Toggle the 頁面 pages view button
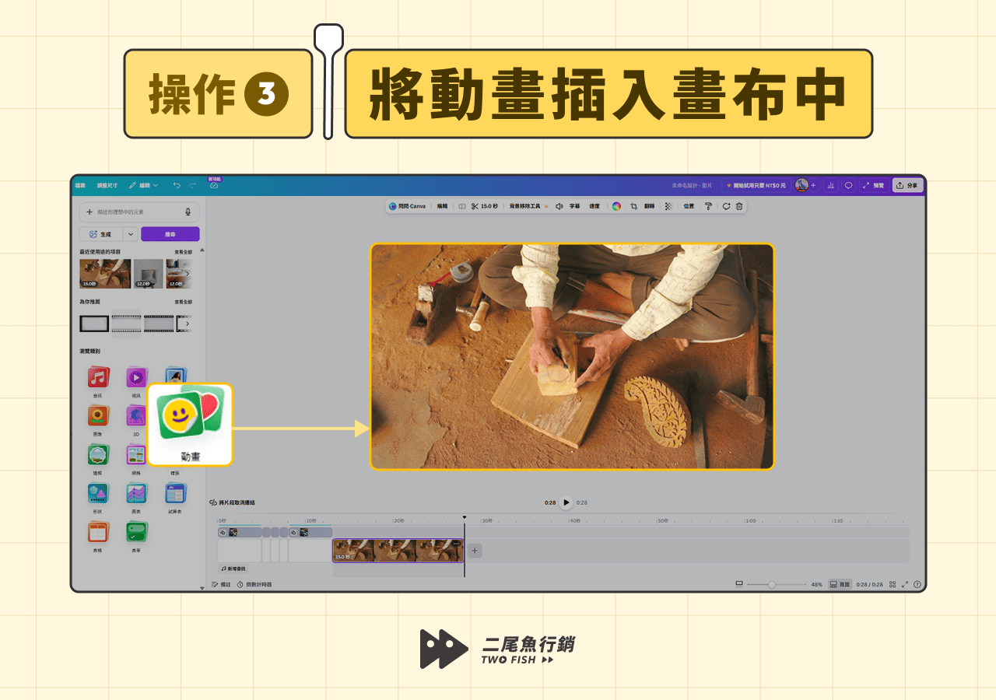This screenshot has height=700, width=996. (x=840, y=584)
